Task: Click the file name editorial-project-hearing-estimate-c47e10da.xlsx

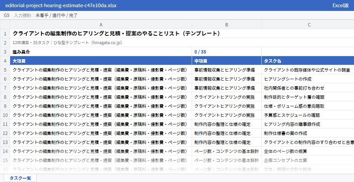Action: click(61, 5)
